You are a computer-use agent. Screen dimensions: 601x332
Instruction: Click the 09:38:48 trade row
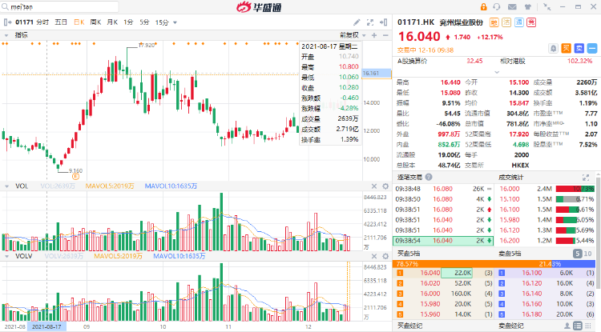pos(443,189)
